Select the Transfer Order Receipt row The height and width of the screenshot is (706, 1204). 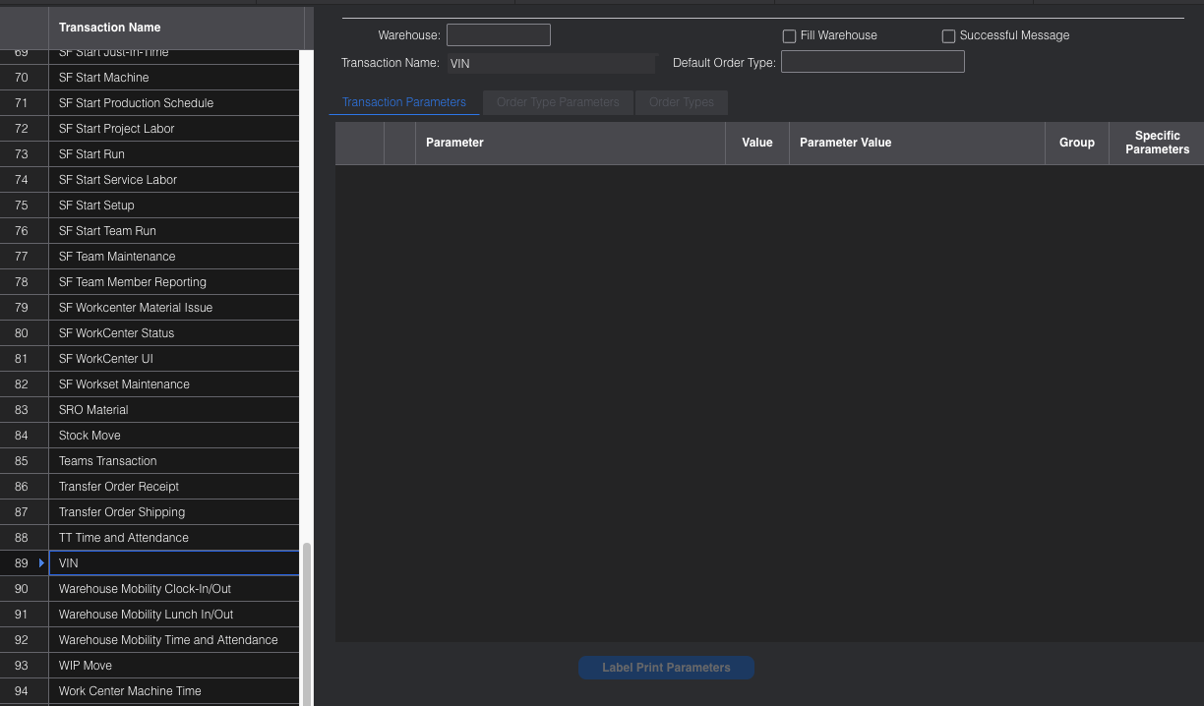pyautogui.click(x=173, y=487)
